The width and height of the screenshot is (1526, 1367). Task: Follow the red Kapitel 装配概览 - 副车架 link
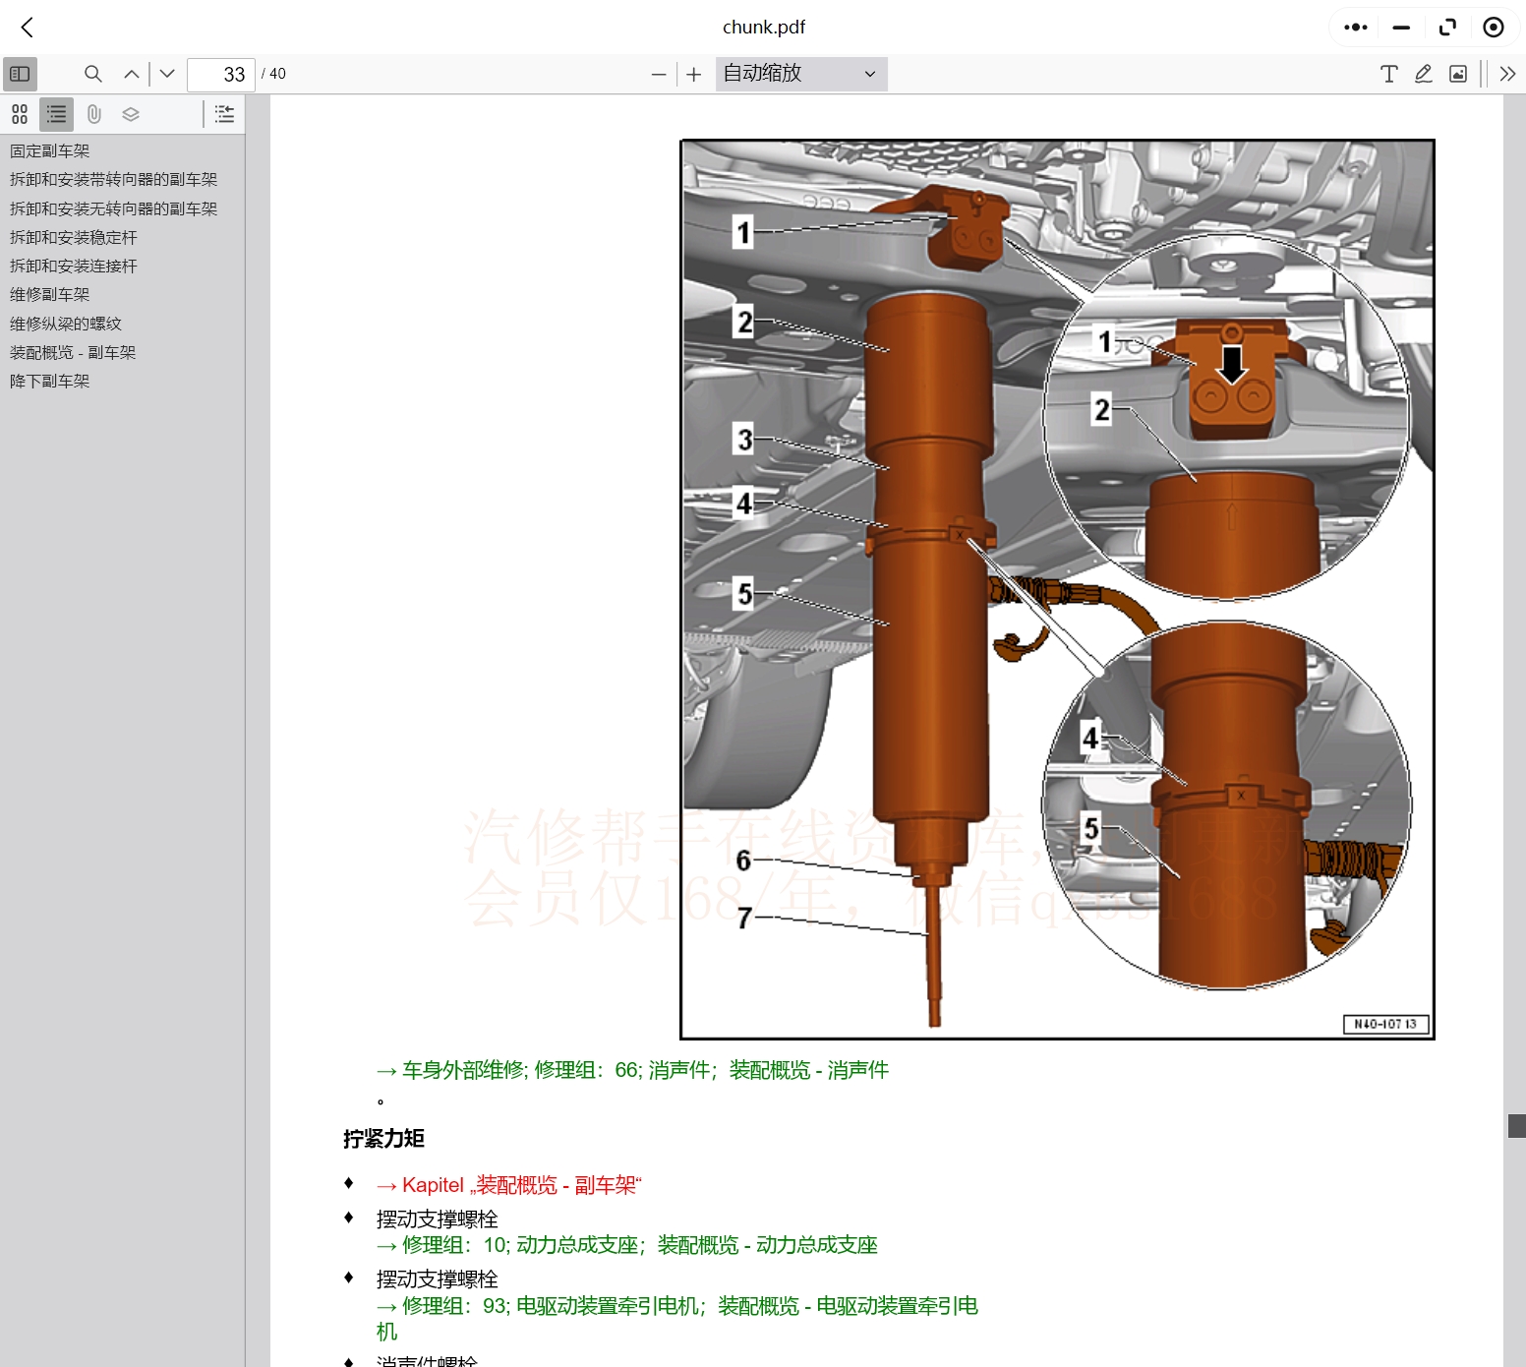(508, 1185)
